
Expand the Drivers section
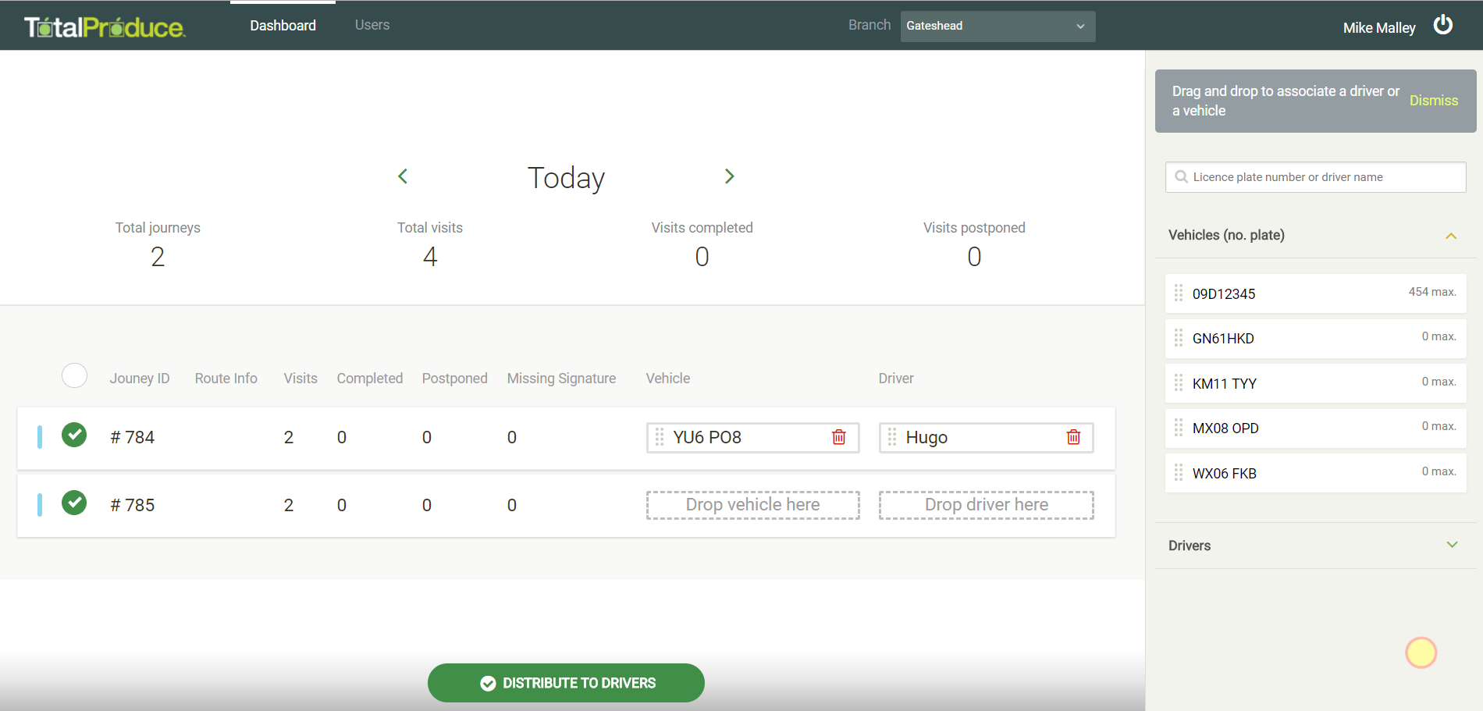pos(1451,545)
